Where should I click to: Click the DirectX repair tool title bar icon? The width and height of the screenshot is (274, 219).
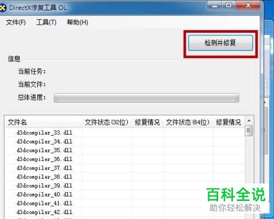click(x=3, y=8)
